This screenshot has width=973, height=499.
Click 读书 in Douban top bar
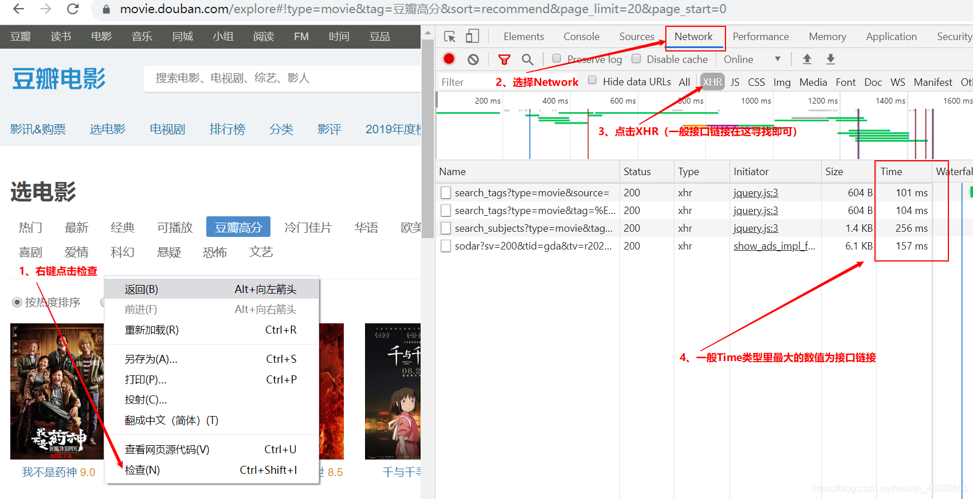(61, 37)
